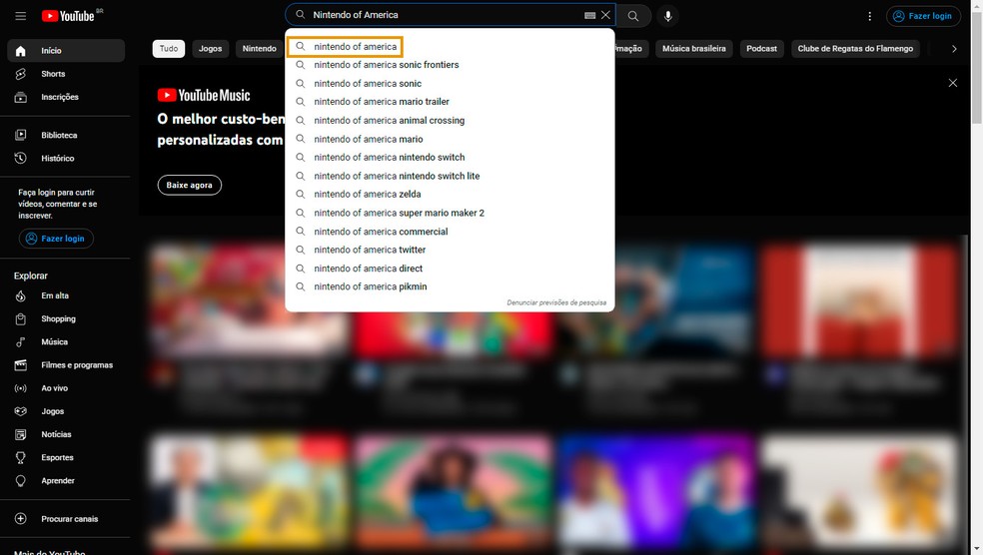
Task: Choose suggestion "nintendo of america twitter"
Action: click(x=450, y=250)
